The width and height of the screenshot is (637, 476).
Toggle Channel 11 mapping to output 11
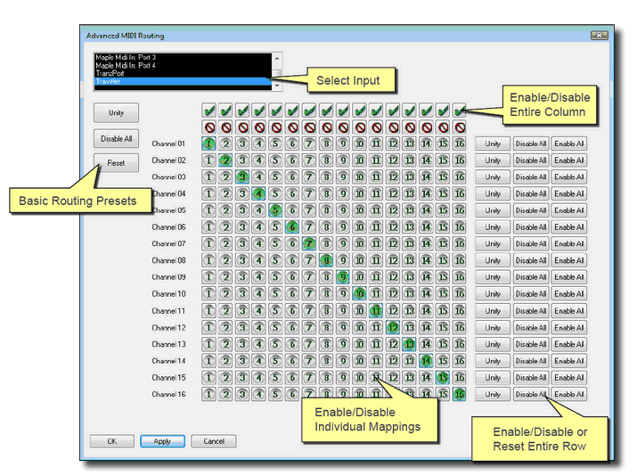click(x=376, y=310)
